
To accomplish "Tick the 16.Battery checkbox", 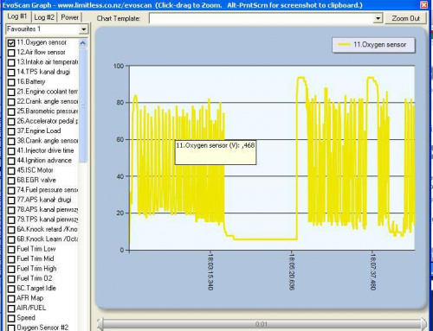I will (x=11, y=82).
